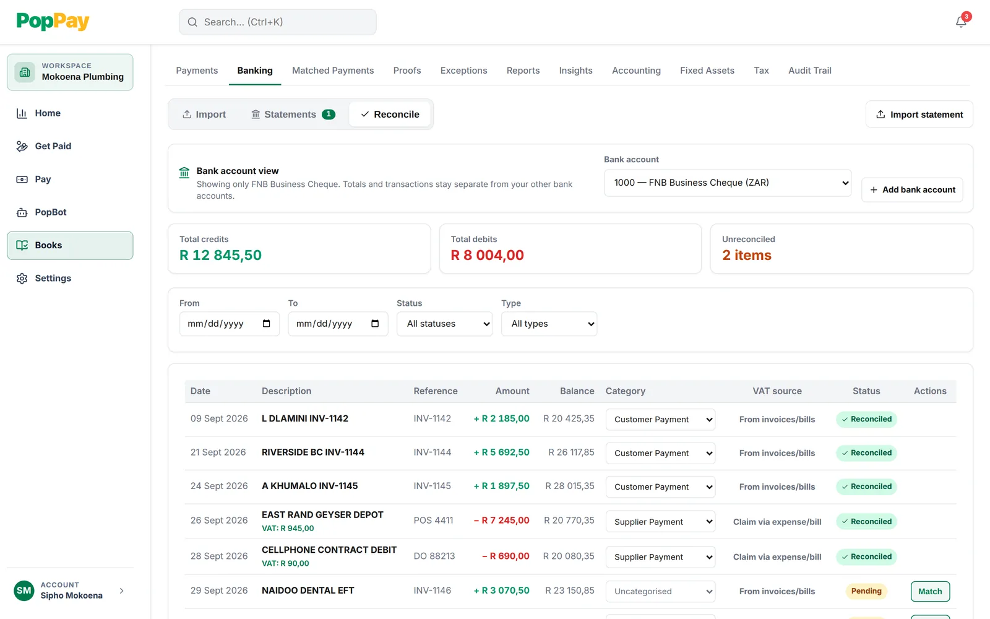Screen dimensions: 990x619
Task: Click Reconciled badge for RIVERSIDE BC INV-1144
Action: [866, 453]
